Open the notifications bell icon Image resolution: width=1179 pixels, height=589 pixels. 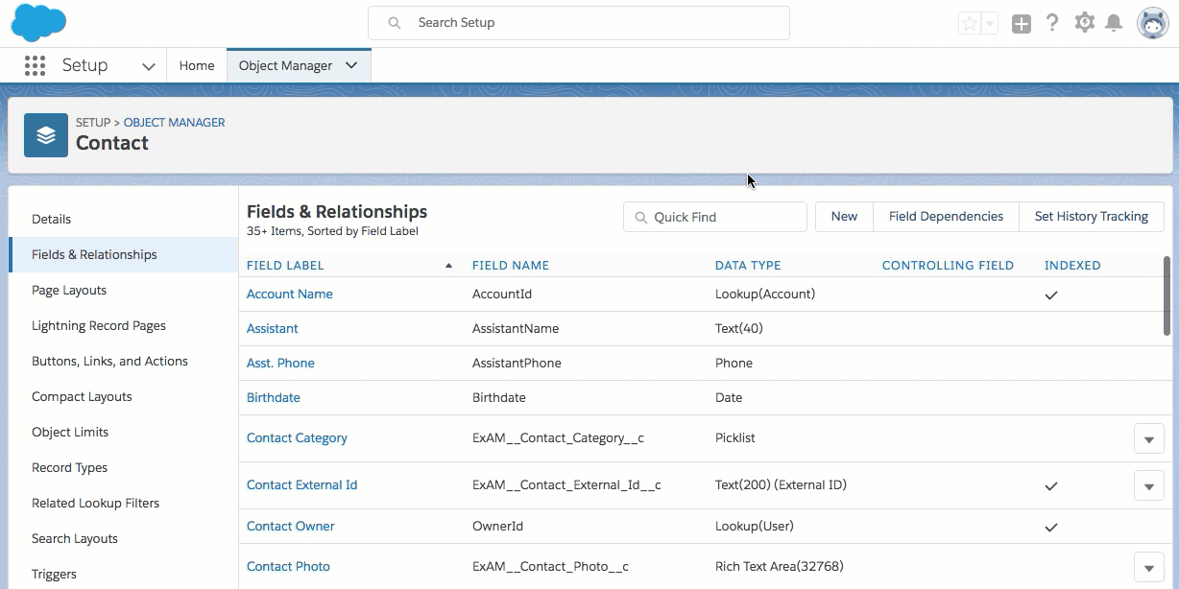point(1114,23)
